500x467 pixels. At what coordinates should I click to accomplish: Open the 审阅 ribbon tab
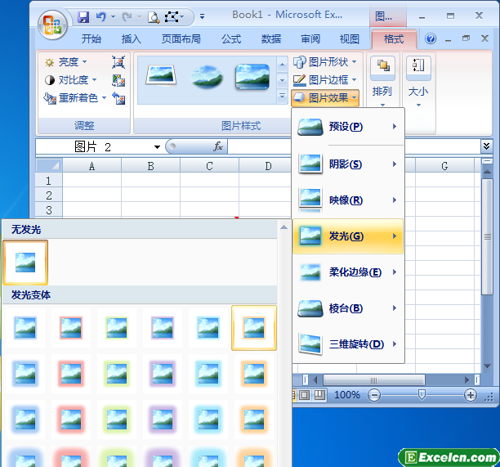pos(310,39)
